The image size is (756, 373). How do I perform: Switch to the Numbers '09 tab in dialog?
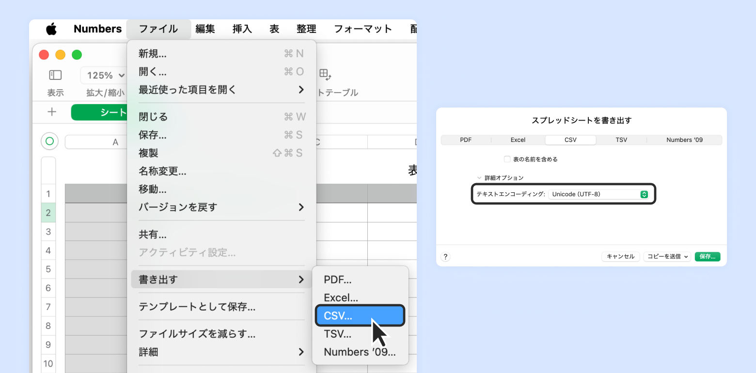click(x=684, y=140)
